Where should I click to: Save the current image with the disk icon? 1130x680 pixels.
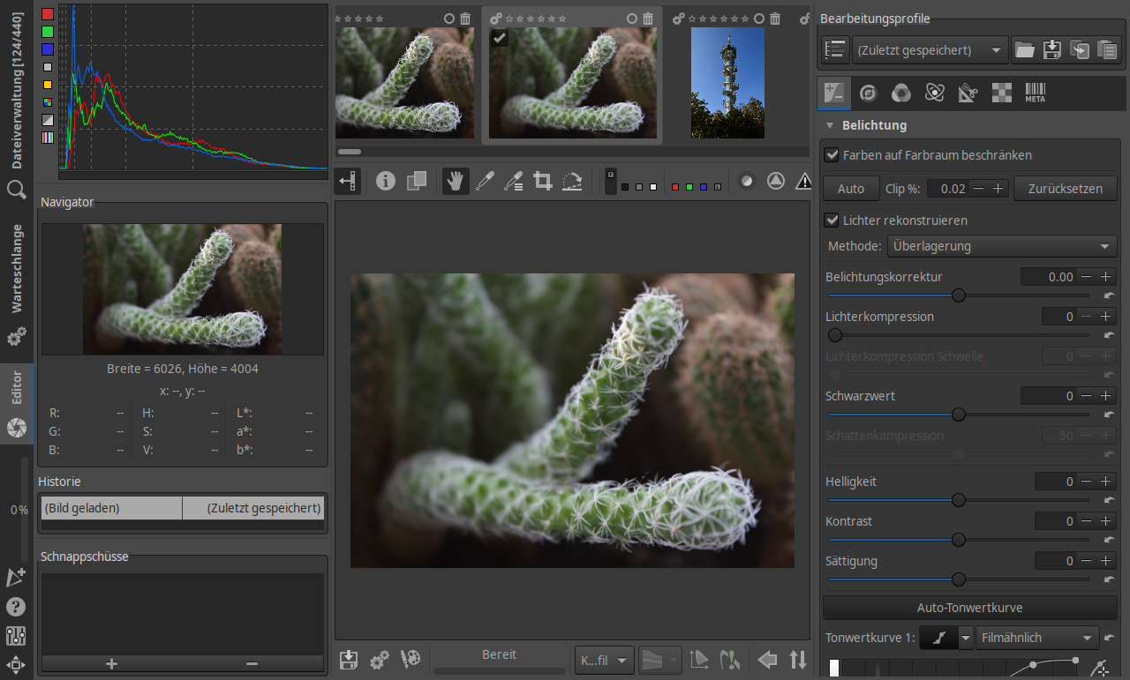click(349, 660)
